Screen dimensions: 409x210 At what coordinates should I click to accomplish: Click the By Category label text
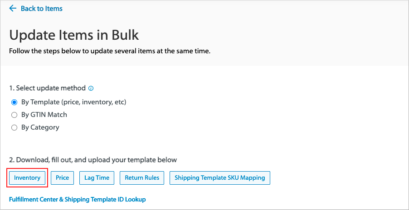click(x=40, y=127)
